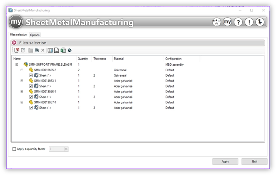Click the Exit button

(254, 162)
